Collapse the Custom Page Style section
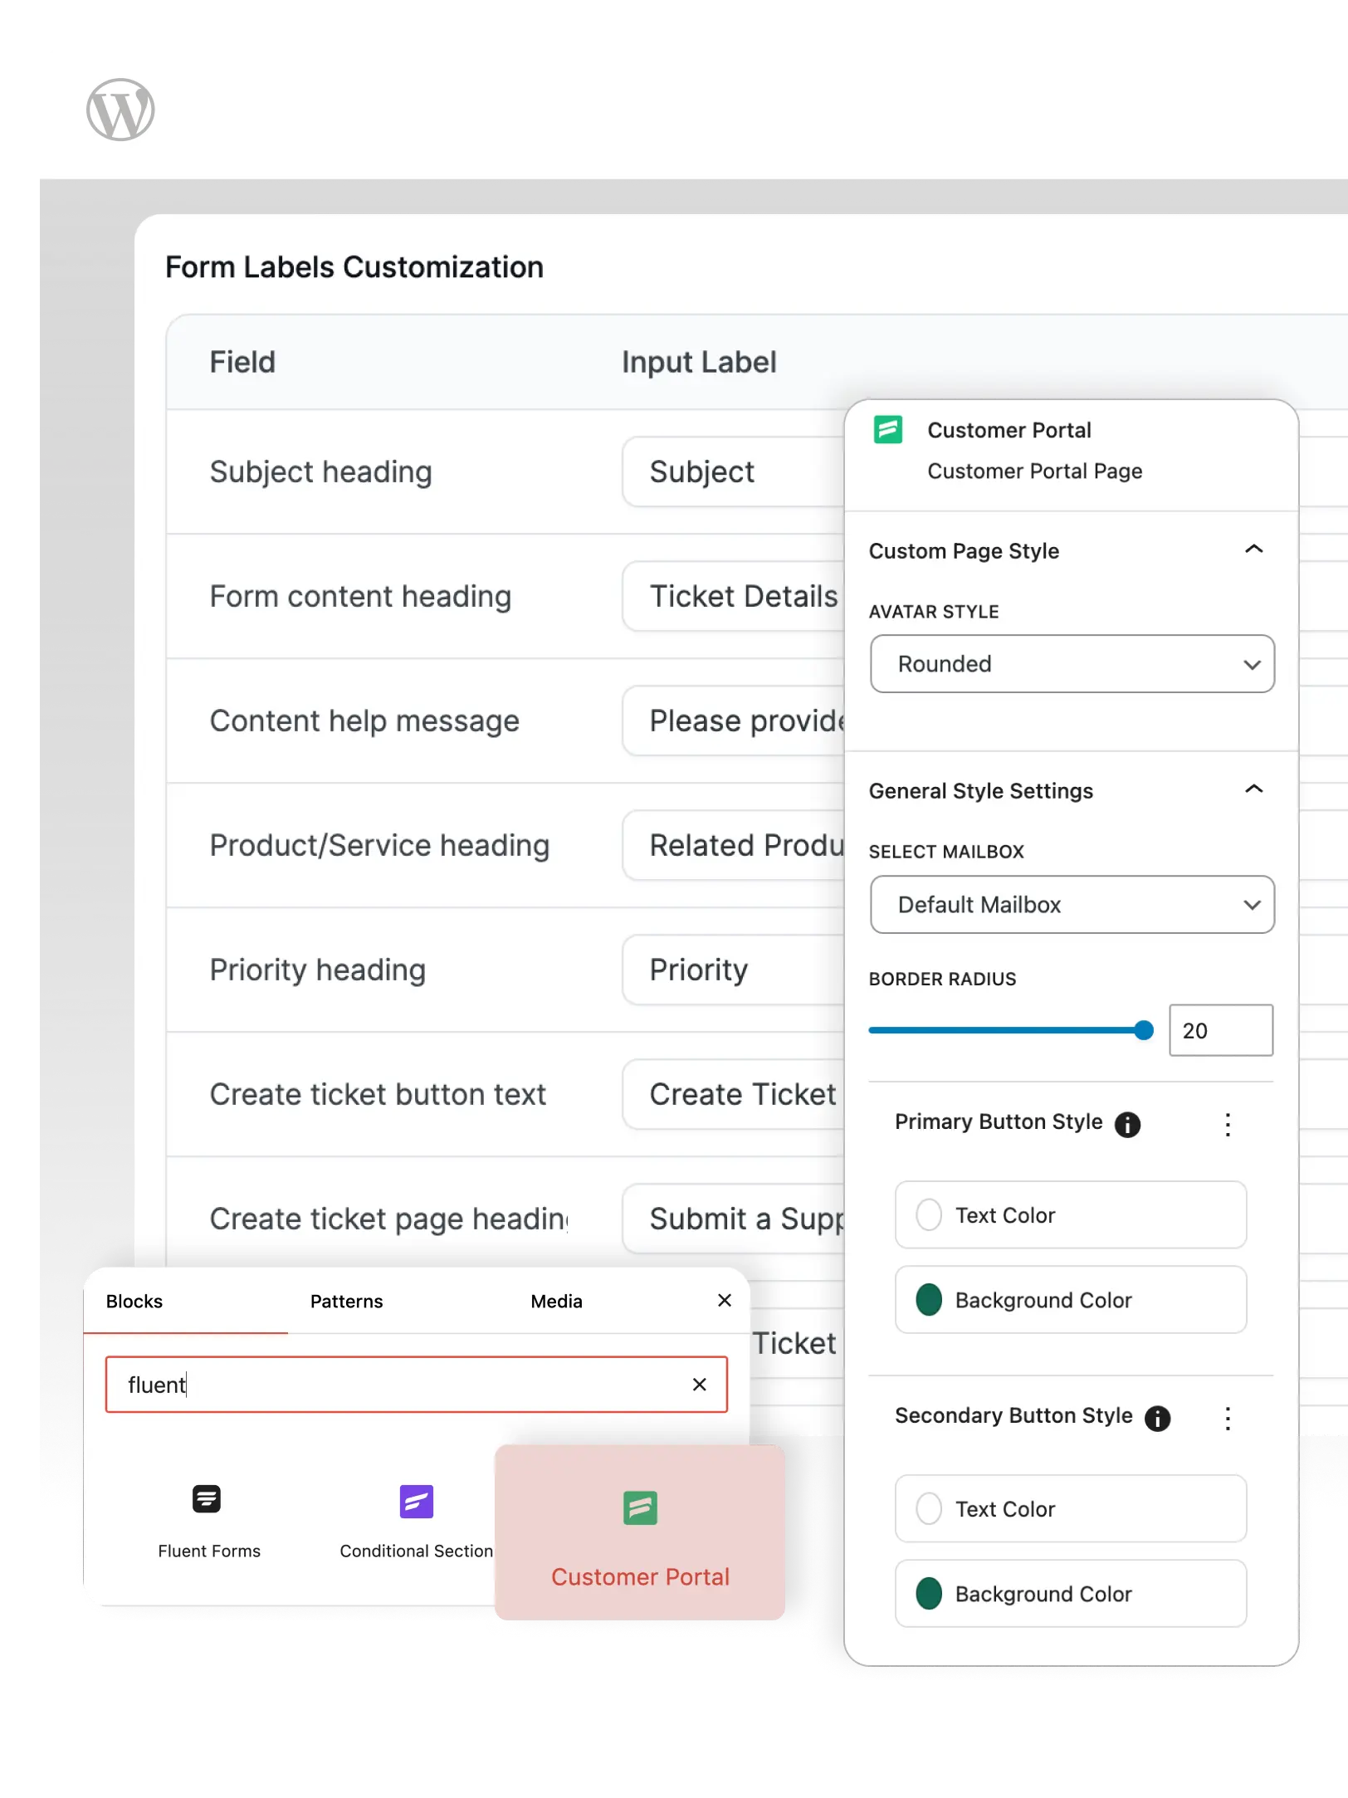This screenshot has height=1798, width=1348. (x=1255, y=550)
